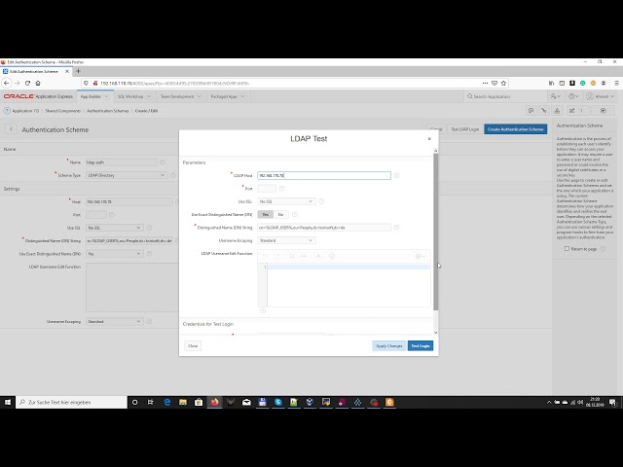Open the Firefox library icon

pos(552,83)
